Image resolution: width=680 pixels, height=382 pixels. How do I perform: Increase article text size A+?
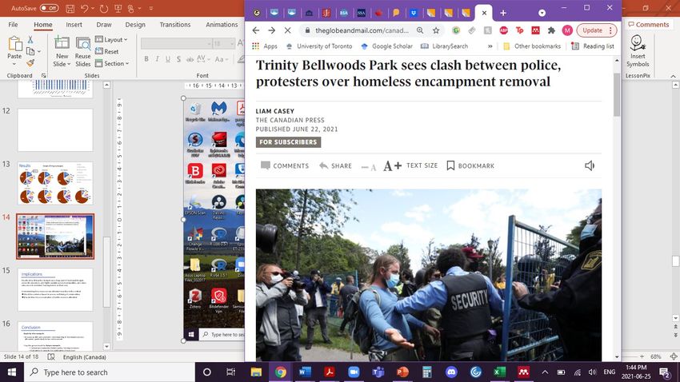coord(393,165)
